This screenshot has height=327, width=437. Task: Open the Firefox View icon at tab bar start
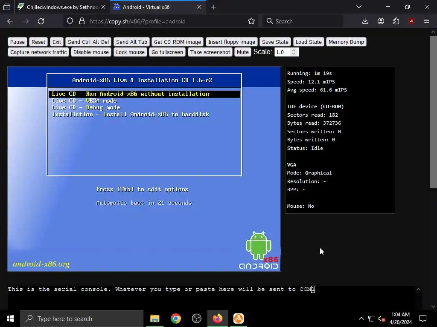pyautogui.click(x=7, y=7)
